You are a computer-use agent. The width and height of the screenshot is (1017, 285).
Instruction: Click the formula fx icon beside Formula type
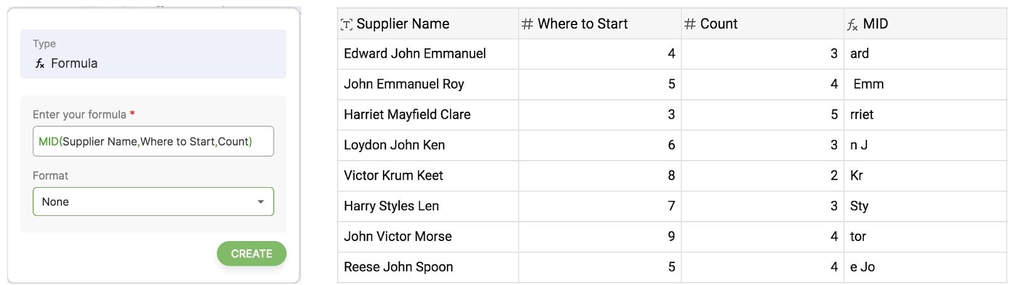[40, 63]
